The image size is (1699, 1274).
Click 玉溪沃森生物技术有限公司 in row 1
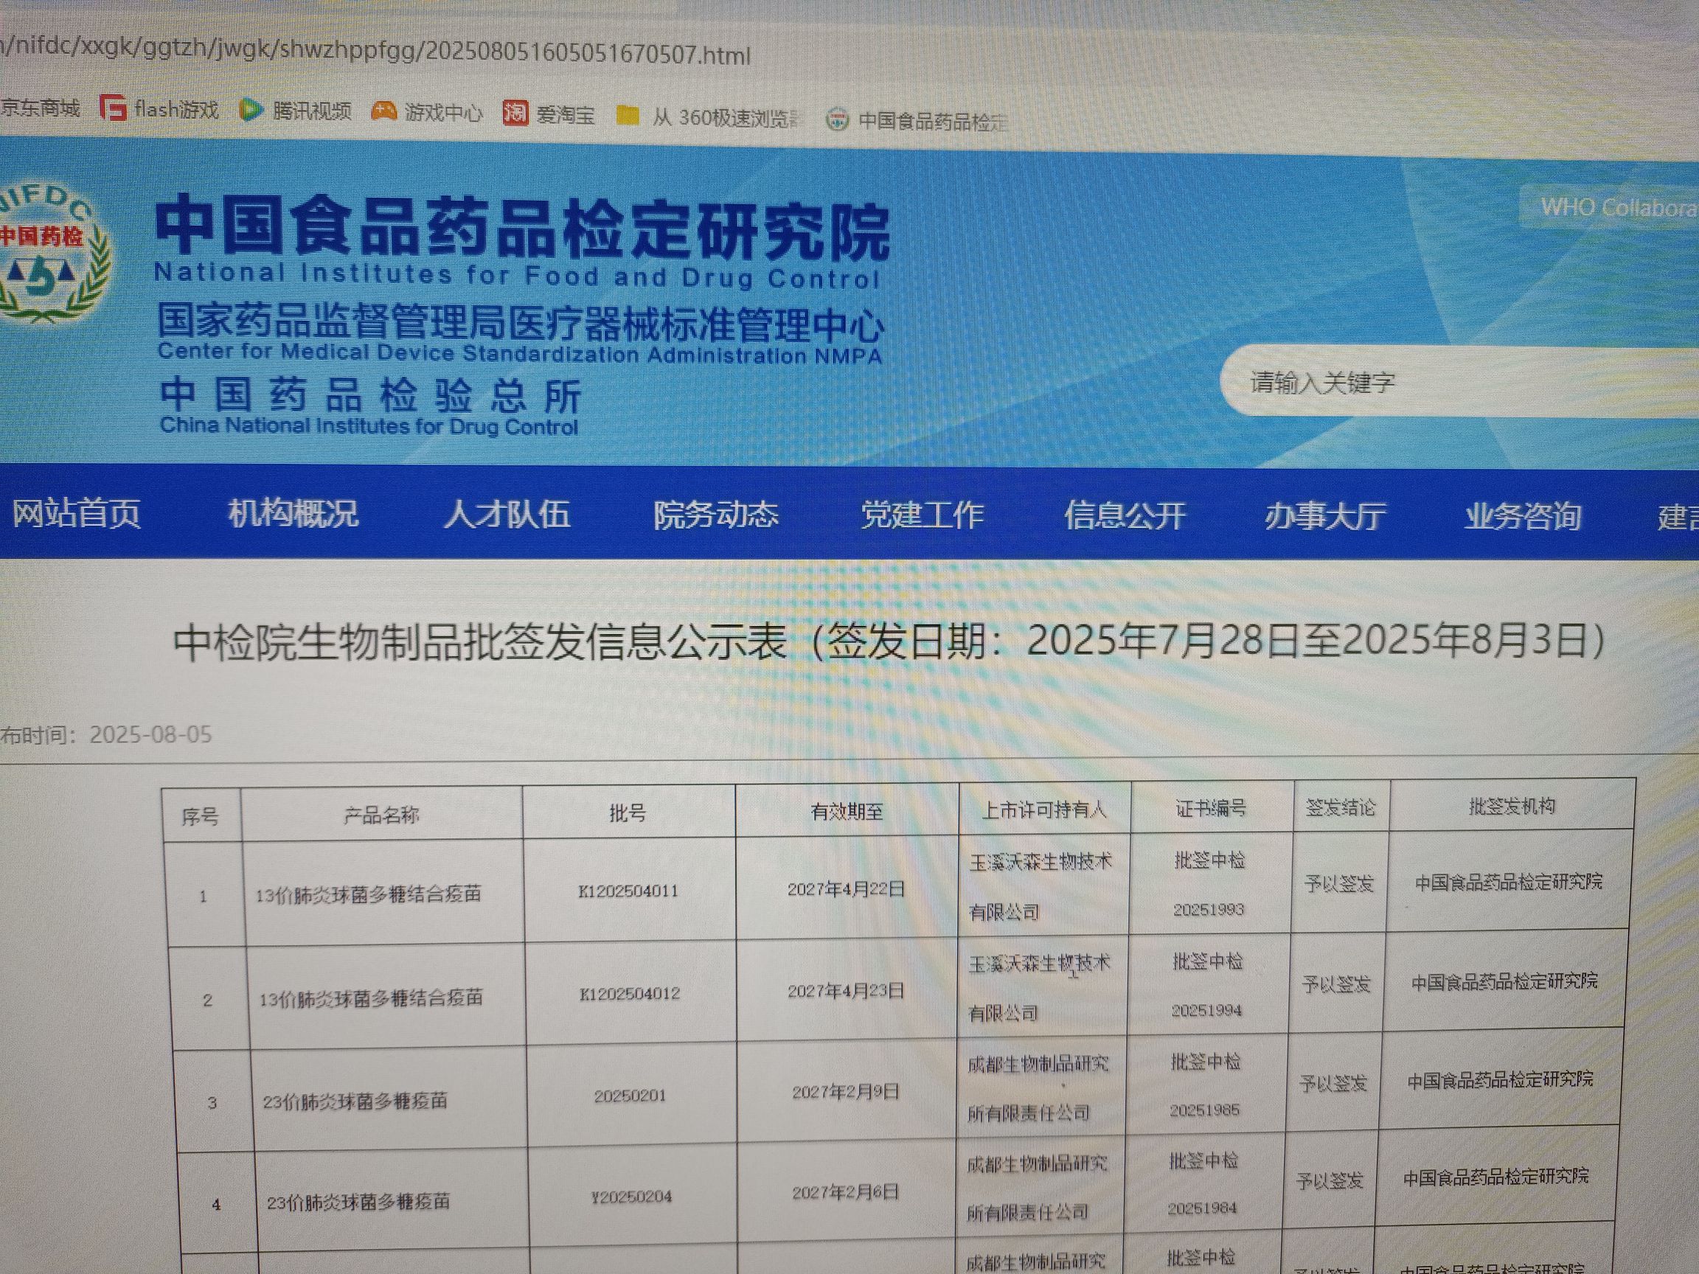(1040, 886)
